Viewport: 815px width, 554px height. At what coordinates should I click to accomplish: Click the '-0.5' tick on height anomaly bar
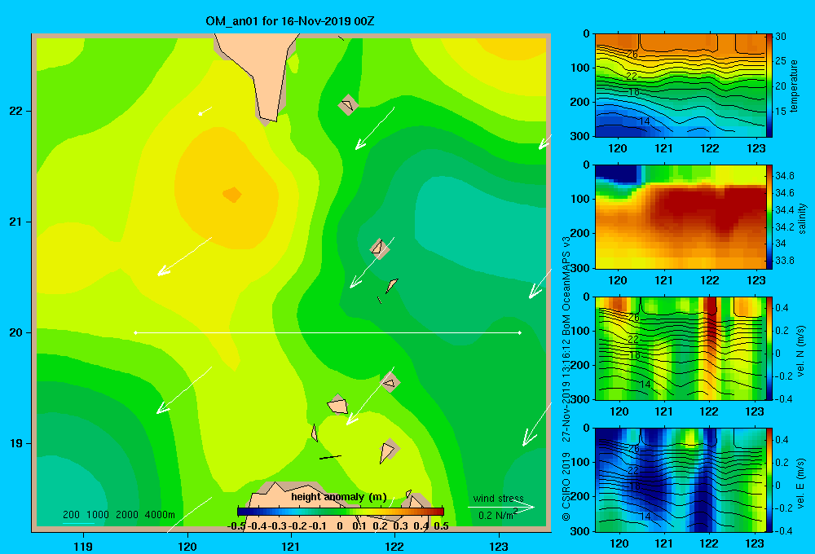coord(236,526)
